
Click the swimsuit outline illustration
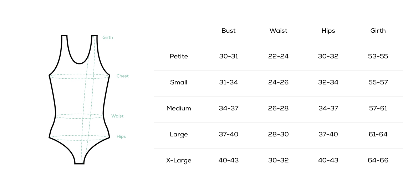[80, 99]
